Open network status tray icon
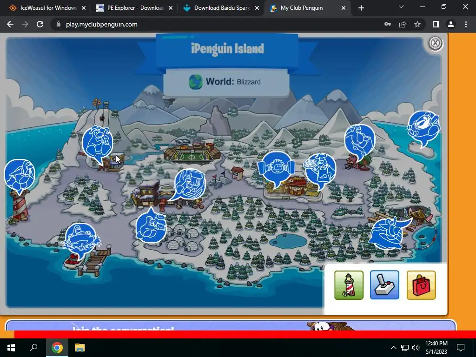This screenshot has height=357, width=476. tap(405, 348)
